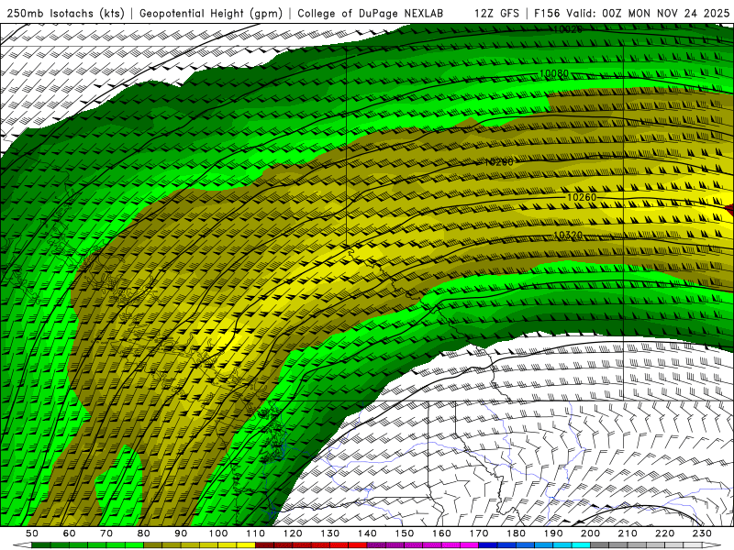The width and height of the screenshot is (734, 550).
Task: Click the 80 label on the color scale
Action: click(143, 533)
